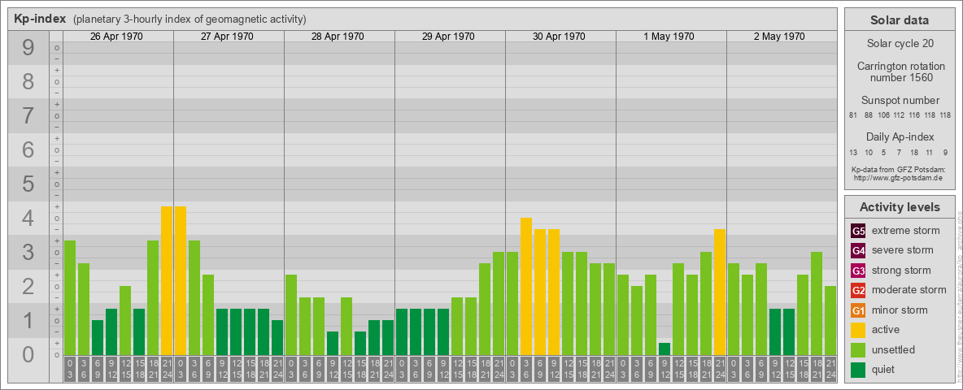Click the 30 Apr 1970 date header
This screenshot has height=390, width=963.
[x=559, y=37]
